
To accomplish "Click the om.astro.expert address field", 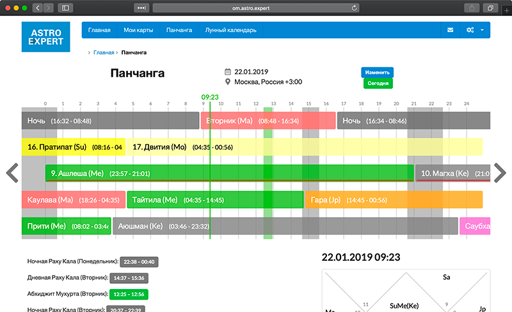I will (256, 8).
